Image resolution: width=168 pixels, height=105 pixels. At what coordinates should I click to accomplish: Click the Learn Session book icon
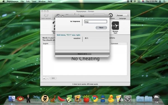pyautogui.click(x=46, y=15)
